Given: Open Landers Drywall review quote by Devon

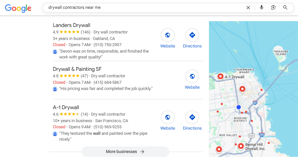Looking at the screenshot, I should pyautogui.click(x=104, y=54).
